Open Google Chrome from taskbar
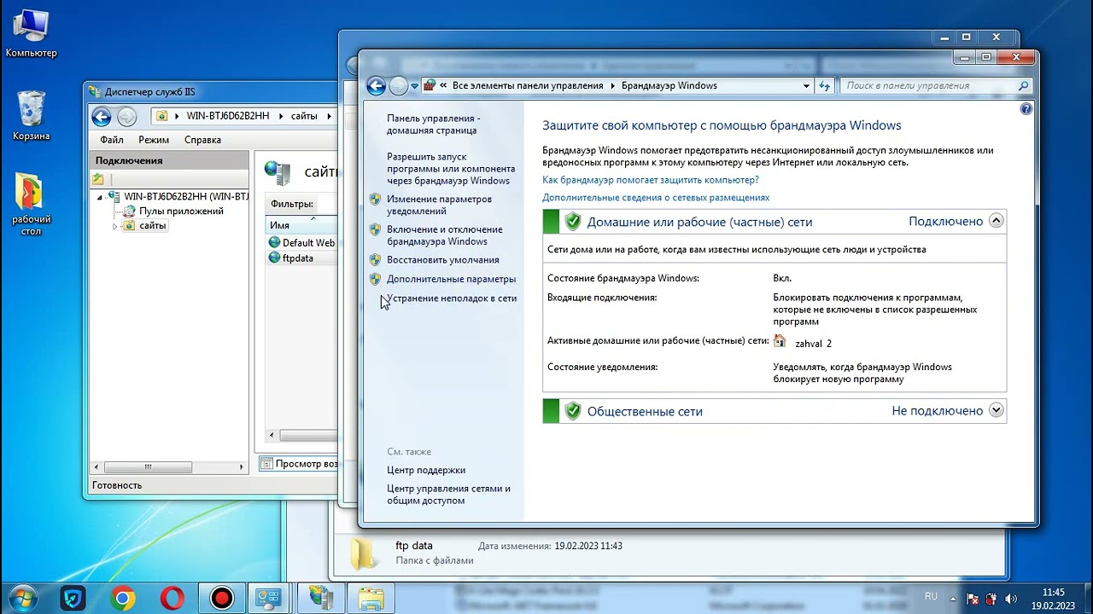Image resolution: width=1093 pixels, height=614 pixels. tap(122, 599)
